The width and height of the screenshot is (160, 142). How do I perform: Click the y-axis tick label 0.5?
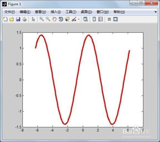click(x=19, y=64)
